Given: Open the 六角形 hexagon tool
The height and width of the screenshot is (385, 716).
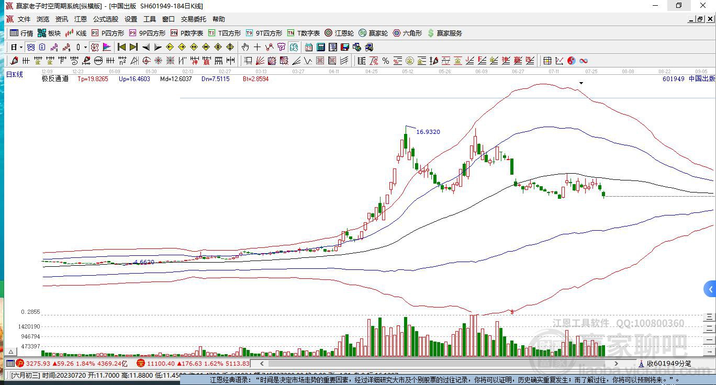Looking at the screenshot, I should click(x=407, y=33).
